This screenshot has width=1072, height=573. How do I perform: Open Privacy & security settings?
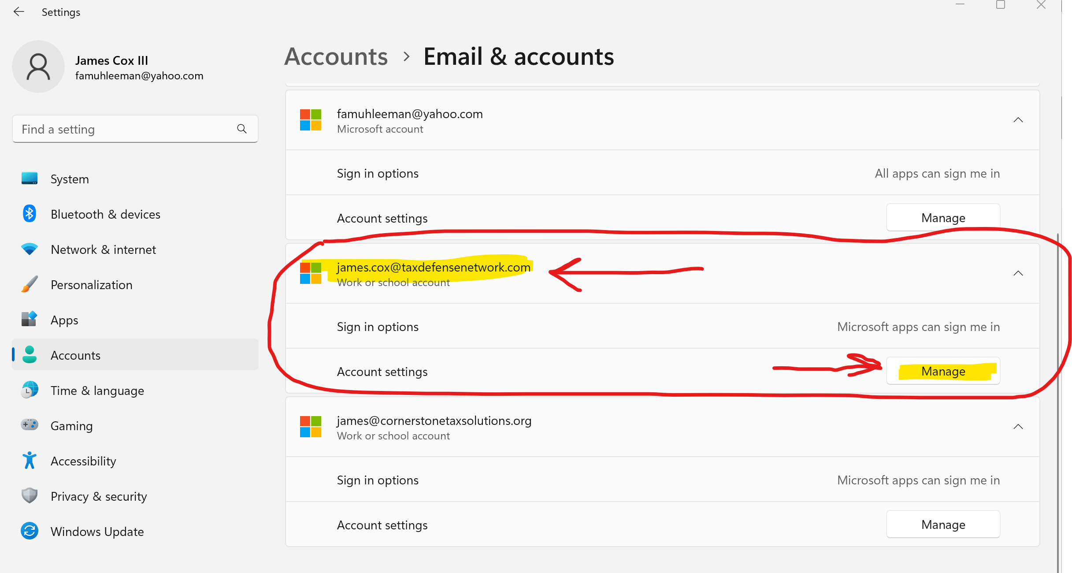click(x=135, y=496)
